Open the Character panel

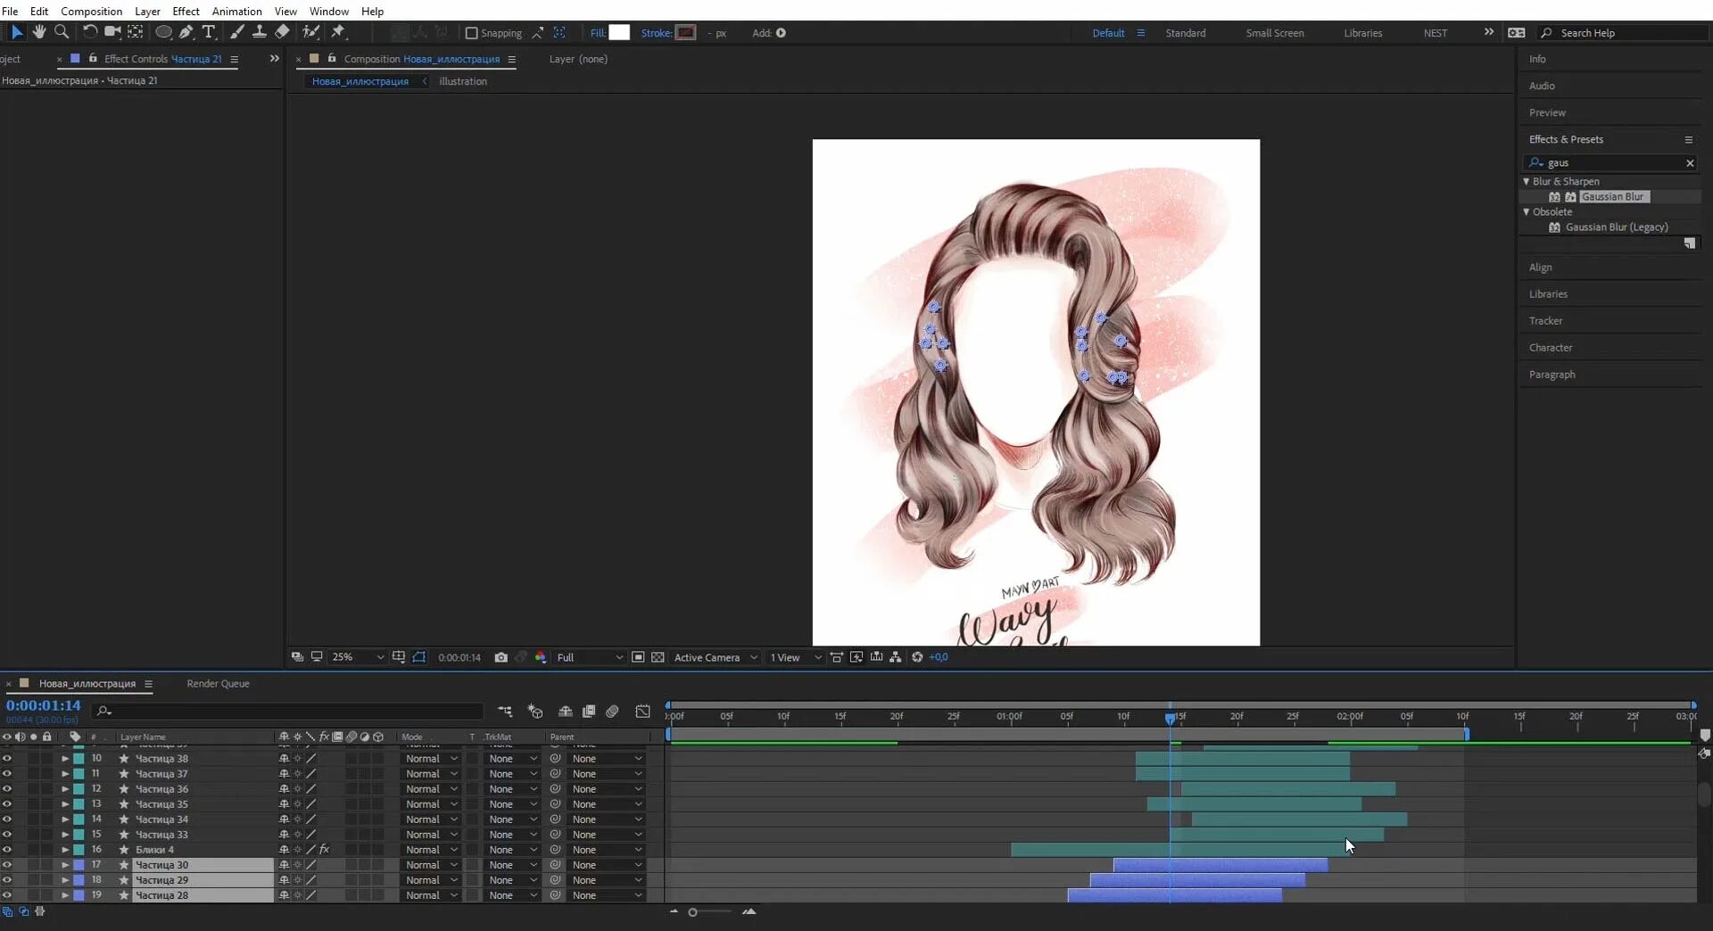point(1551,348)
